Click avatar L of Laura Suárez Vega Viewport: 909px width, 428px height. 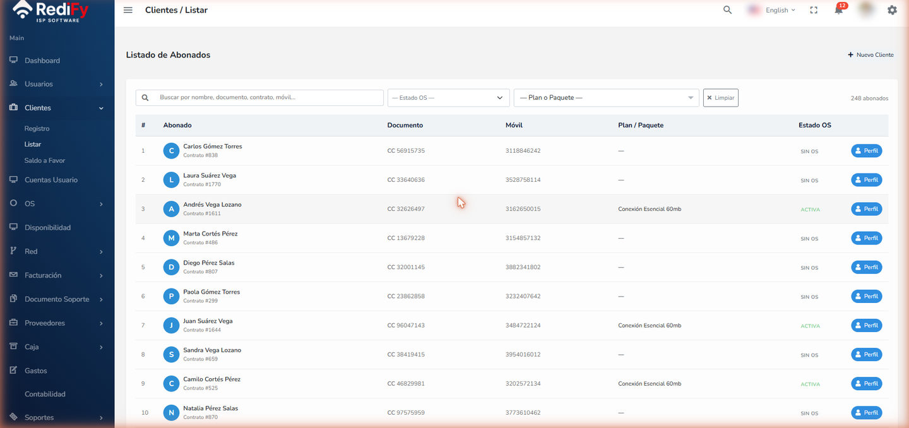pyautogui.click(x=171, y=180)
